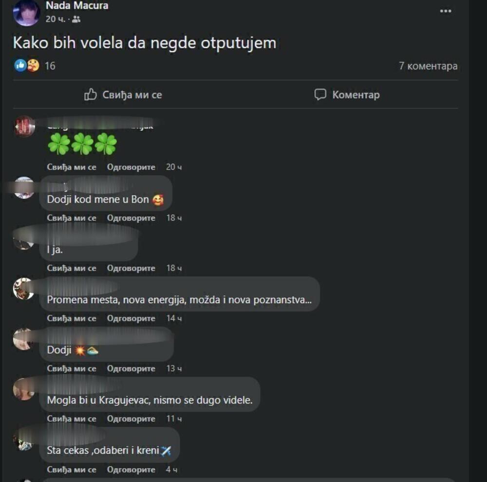This screenshot has width=487, height=482.
Task: Click the like reaction icon under post
Action: 20,66
